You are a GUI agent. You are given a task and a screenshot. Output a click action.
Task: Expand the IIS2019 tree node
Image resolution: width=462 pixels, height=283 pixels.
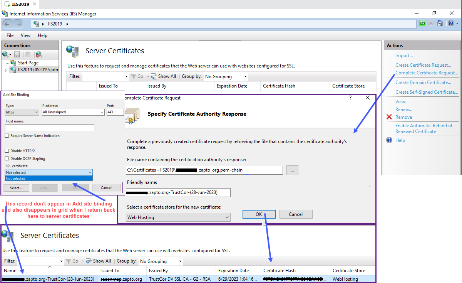click(5, 70)
